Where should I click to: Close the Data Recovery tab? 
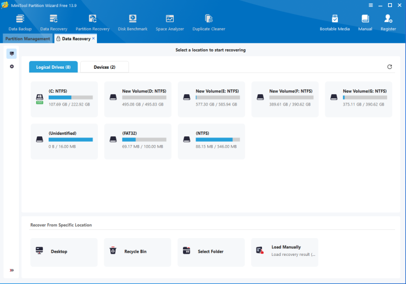tap(94, 38)
